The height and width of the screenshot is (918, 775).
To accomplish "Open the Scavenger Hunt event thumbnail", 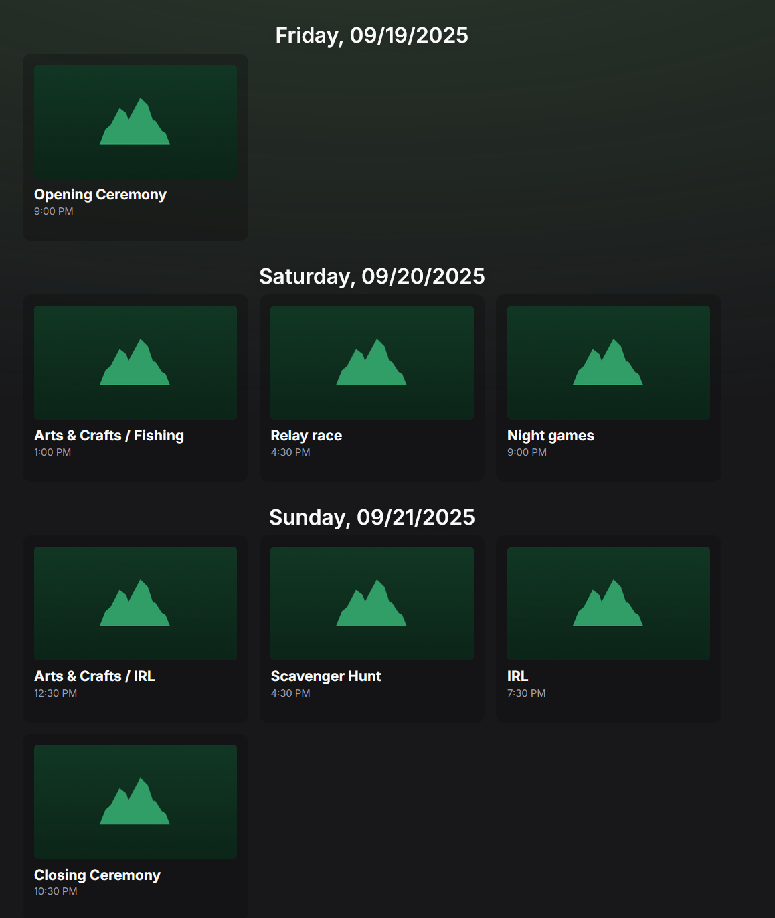I will click(x=372, y=604).
